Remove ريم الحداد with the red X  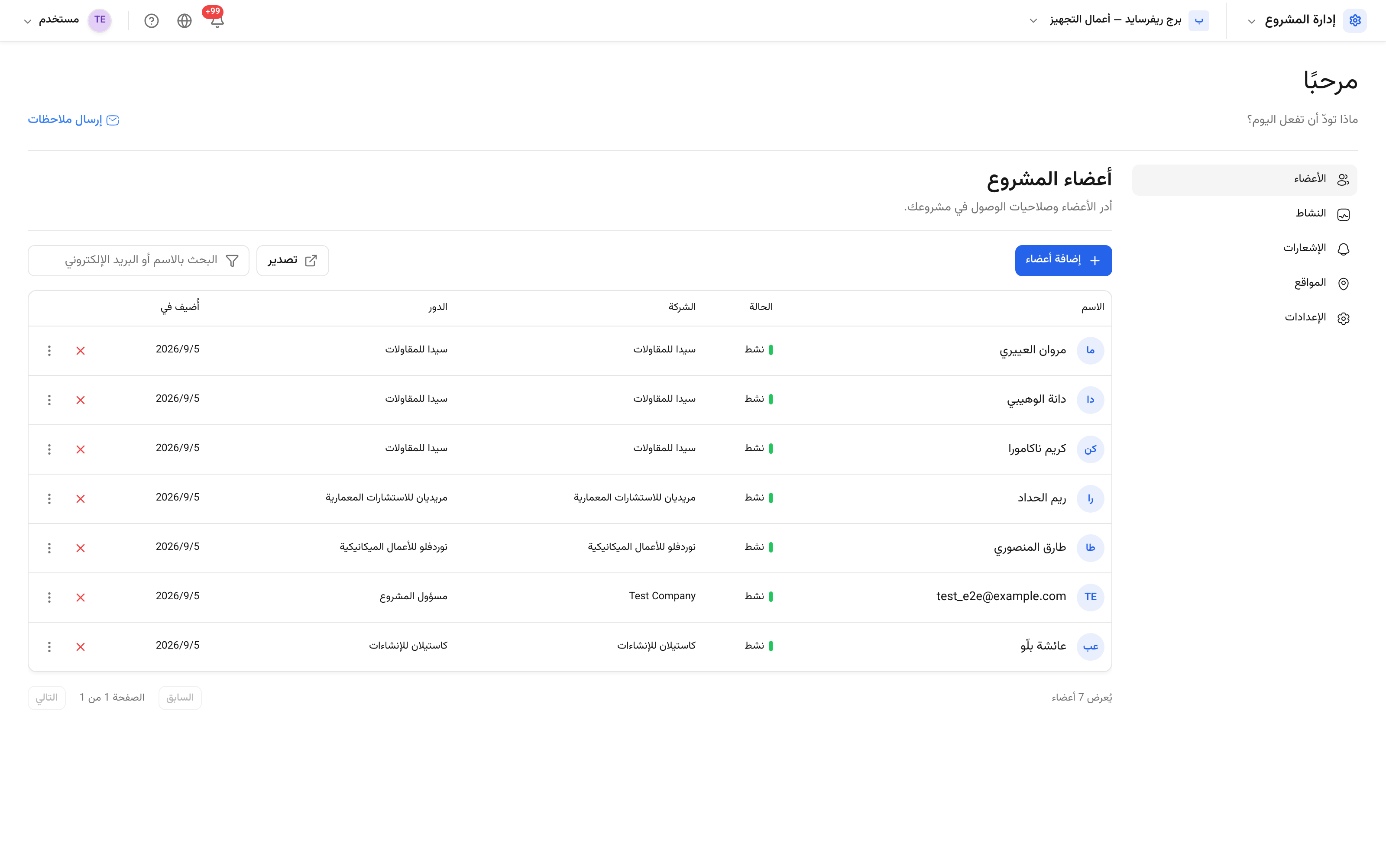(80, 498)
